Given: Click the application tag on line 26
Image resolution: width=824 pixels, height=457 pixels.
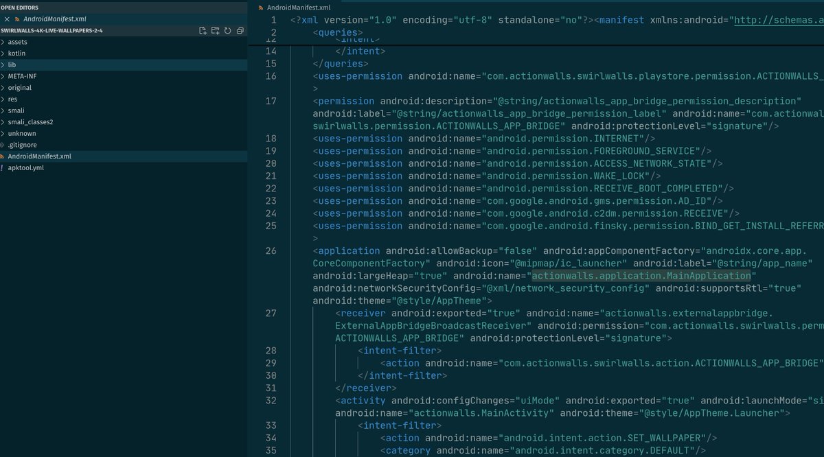Looking at the screenshot, I should click(x=349, y=251).
